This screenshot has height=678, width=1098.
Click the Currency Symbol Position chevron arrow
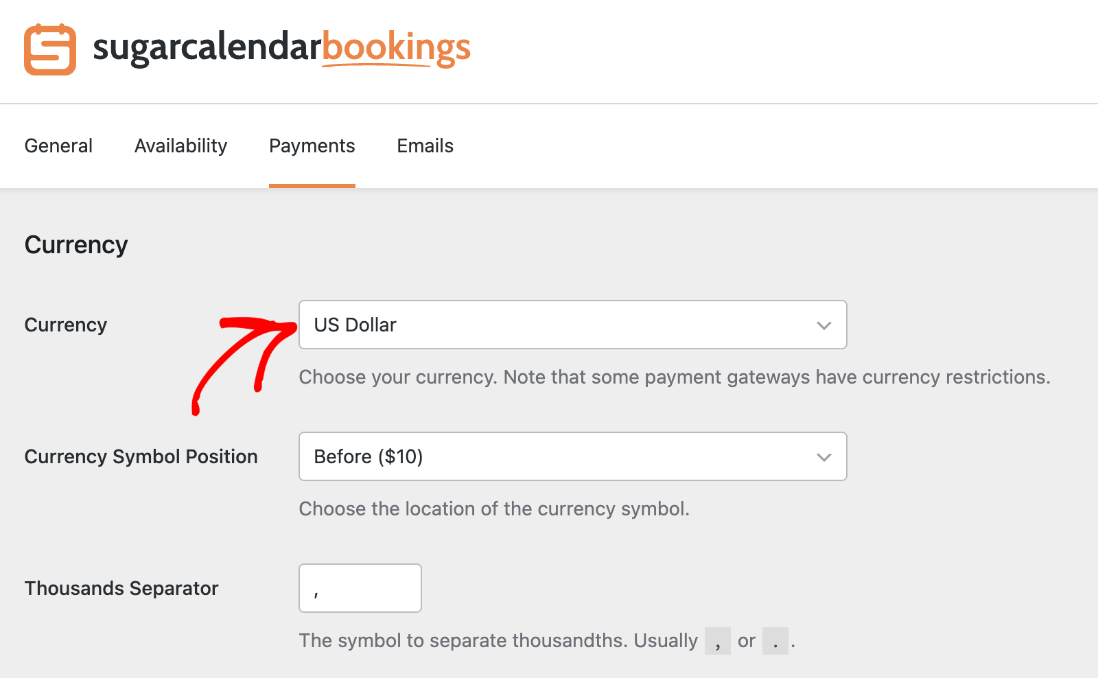pos(823,456)
